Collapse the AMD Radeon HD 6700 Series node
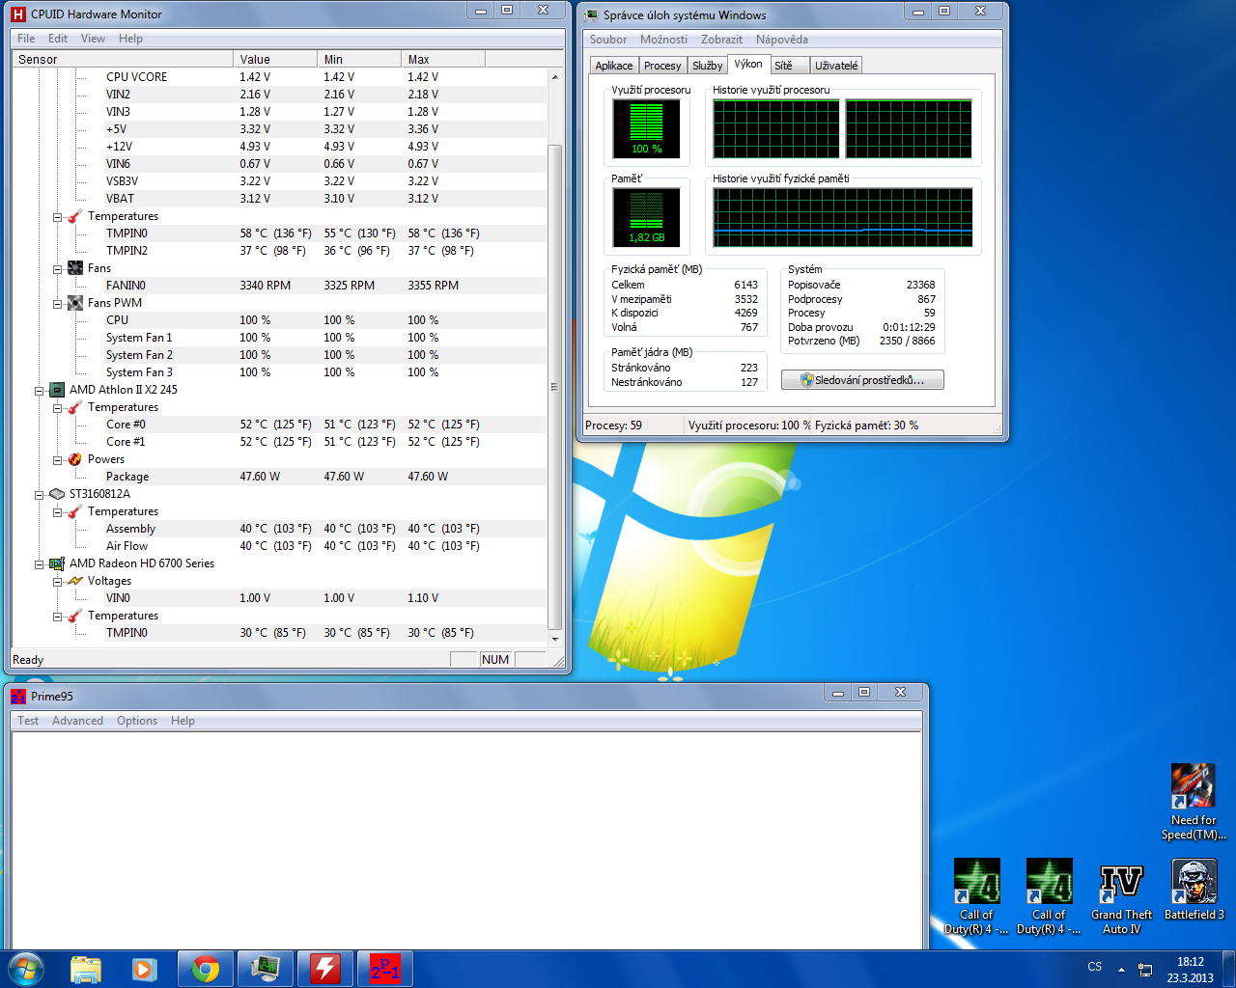The height and width of the screenshot is (988, 1236). (x=40, y=564)
